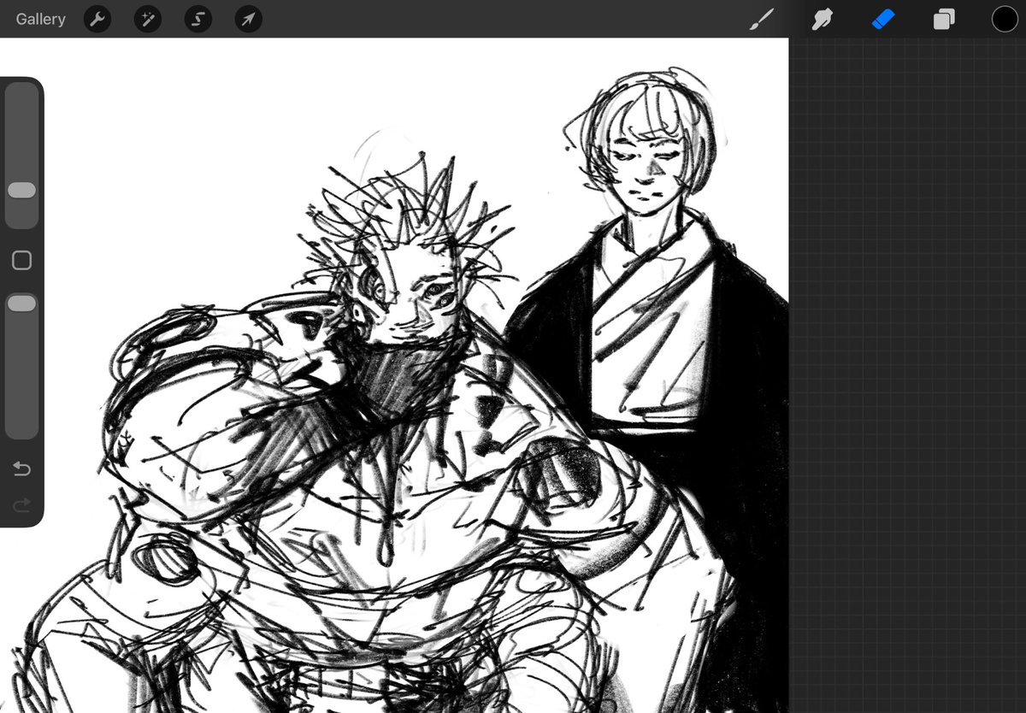Open the black color swatch picker
This screenshot has width=1026, height=713.
[x=1005, y=19]
